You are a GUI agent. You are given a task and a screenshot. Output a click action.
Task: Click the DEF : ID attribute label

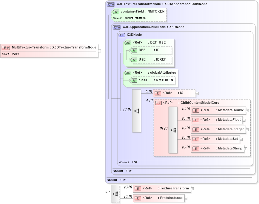149,50
